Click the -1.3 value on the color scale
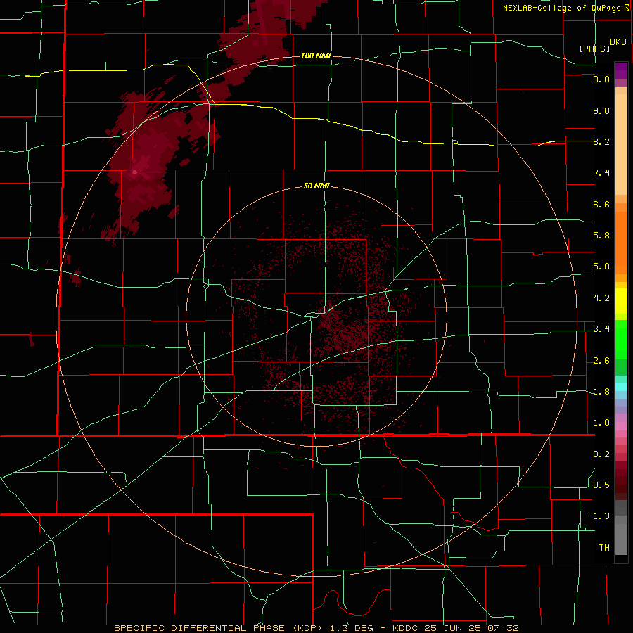Screen dimensions: 633x633 coord(599,516)
